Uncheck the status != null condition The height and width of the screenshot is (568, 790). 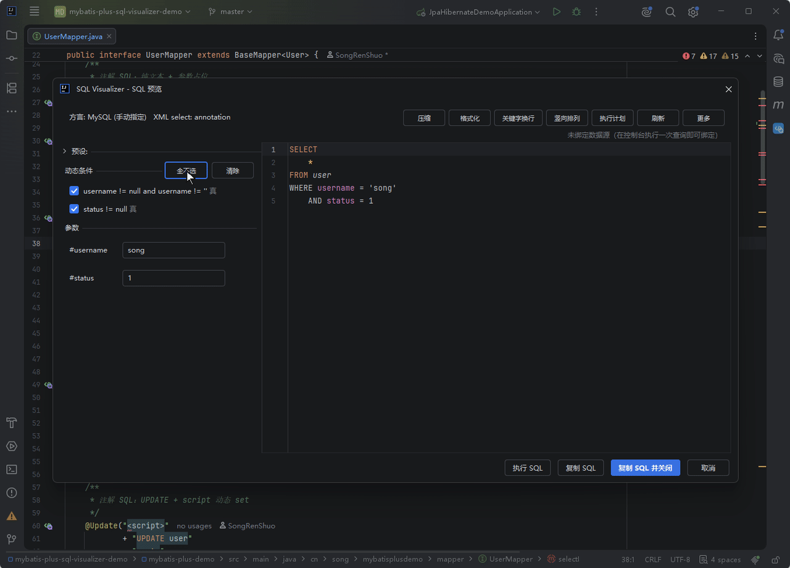click(x=74, y=209)
